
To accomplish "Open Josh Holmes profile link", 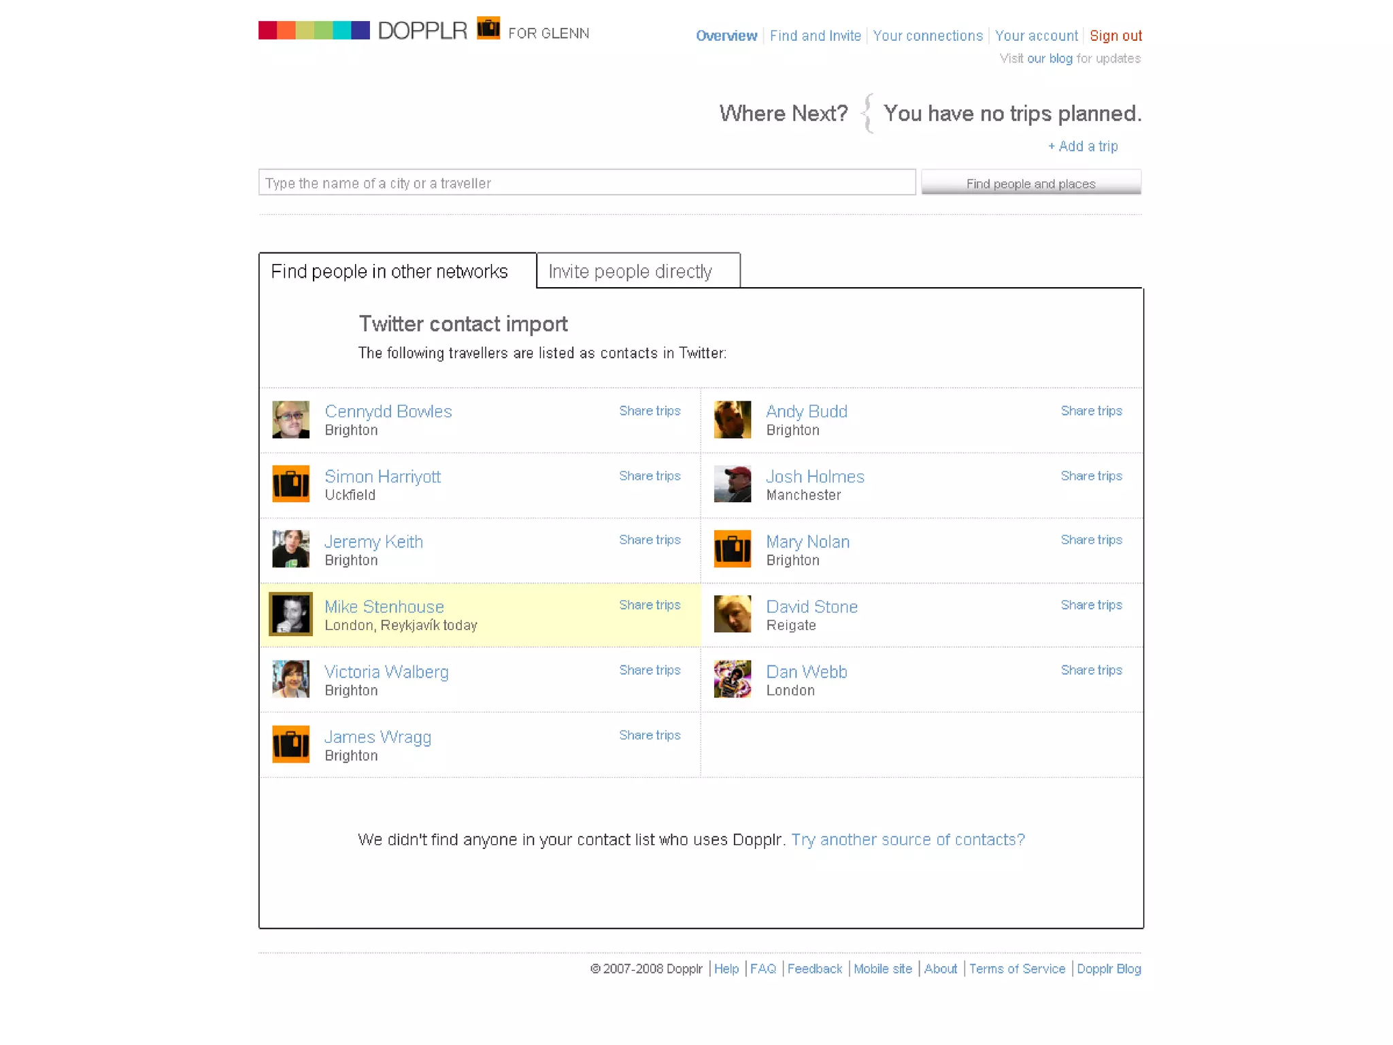I will coord(815,476).
